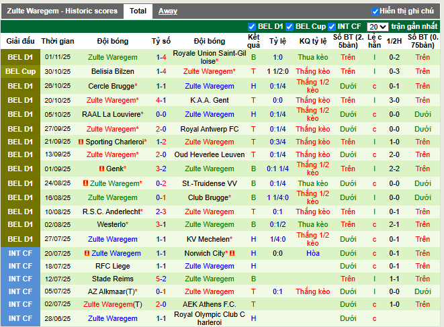The width and height of the screenshot is (444, 327).
Task: Select the BEL D1 league cell dated 01/11/25
Action: click(x=20, y=57)
